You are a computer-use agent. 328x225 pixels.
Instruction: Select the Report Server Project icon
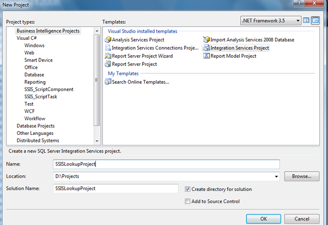click(x=107, y=64)
